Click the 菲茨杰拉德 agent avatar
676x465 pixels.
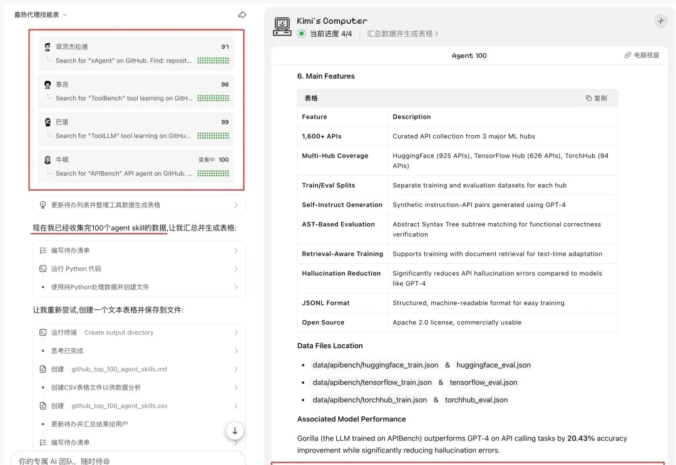click(x=48, y=47)
